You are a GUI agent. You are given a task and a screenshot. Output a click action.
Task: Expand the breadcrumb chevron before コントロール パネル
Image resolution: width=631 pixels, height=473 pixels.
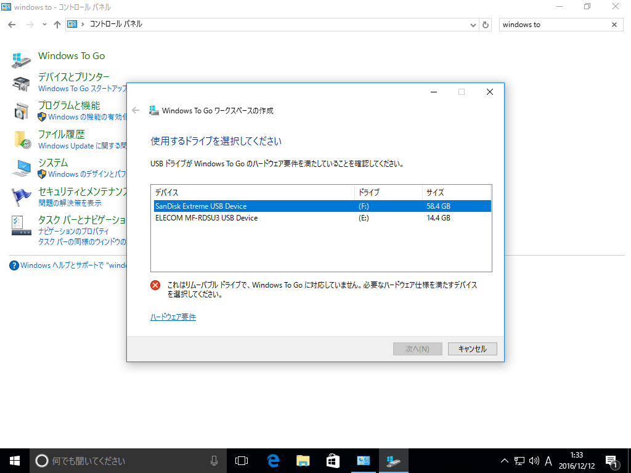[83, 24]
